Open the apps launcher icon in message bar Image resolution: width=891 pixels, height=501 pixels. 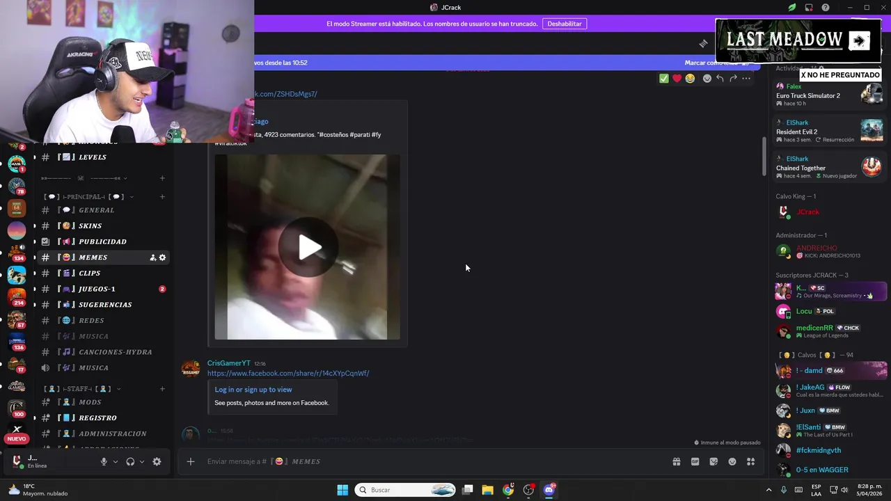[750, 461]
